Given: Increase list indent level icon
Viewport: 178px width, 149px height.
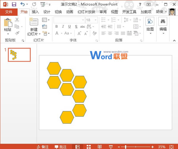Looking at the screenshot, I should 110,27.
